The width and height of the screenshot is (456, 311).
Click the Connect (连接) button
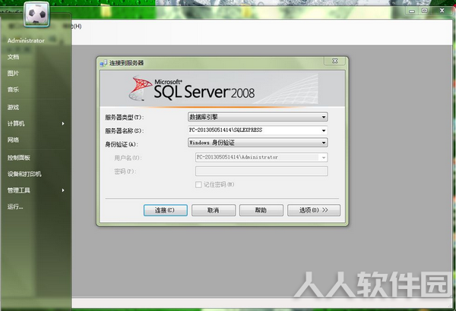point(165,210)
